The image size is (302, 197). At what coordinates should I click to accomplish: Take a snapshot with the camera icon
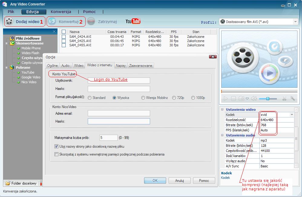pos(241,98)
